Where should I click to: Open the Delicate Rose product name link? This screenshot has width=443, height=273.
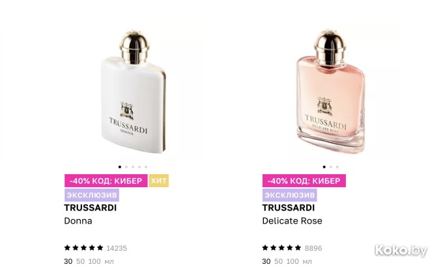click(292, 221)
